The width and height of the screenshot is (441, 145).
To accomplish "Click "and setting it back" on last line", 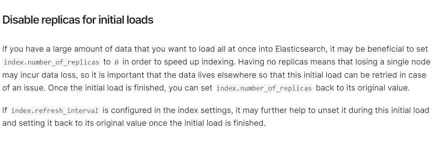I will pyautogui.click(x=36, y=123).
